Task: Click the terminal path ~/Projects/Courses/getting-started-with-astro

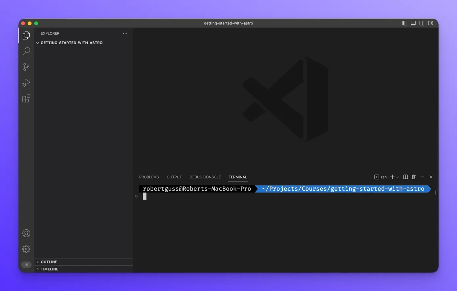Action: (x=343, y=189)
